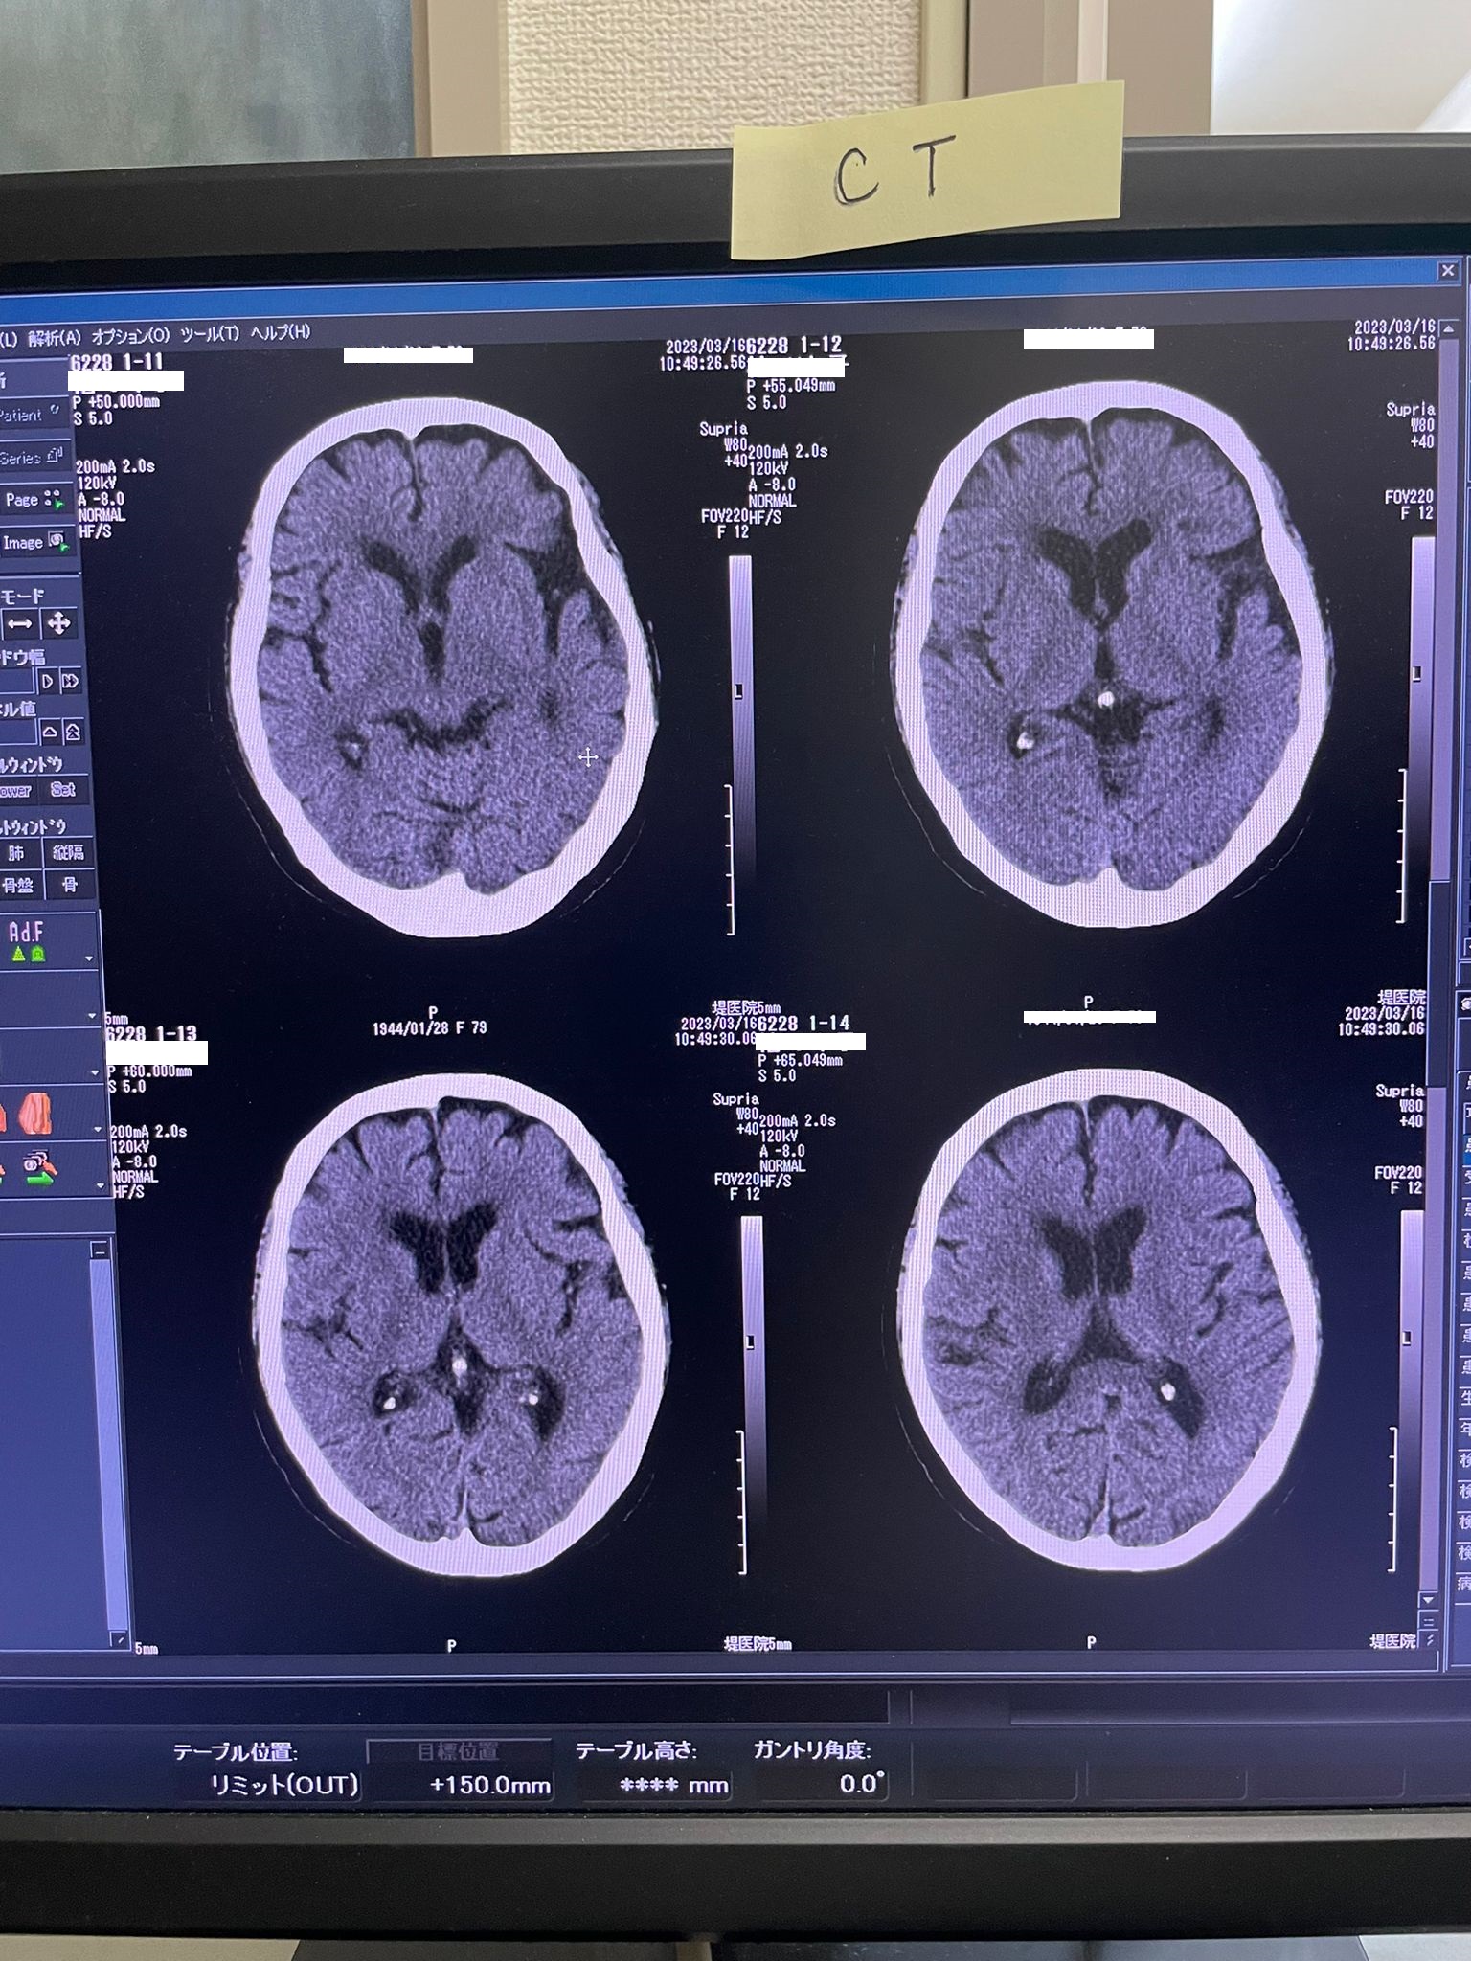Open the 解析(A) menu
Viewport: 1471px width, 1961px height.
(x=54, y=337)
